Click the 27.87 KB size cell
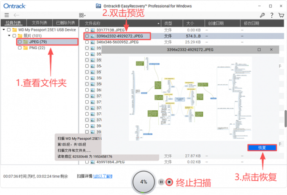Viewport: 287px width, 195px height. [193, 156]
